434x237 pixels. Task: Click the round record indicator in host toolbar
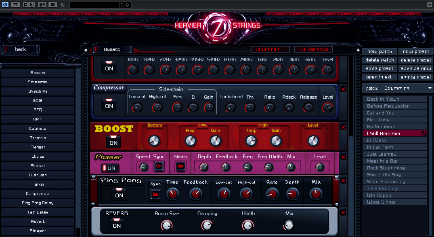[x=62, y=5]
